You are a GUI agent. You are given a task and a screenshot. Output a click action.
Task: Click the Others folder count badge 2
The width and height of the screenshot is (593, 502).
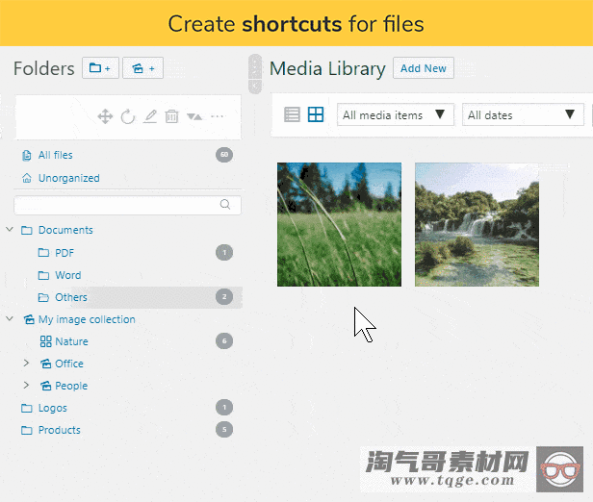224,296
